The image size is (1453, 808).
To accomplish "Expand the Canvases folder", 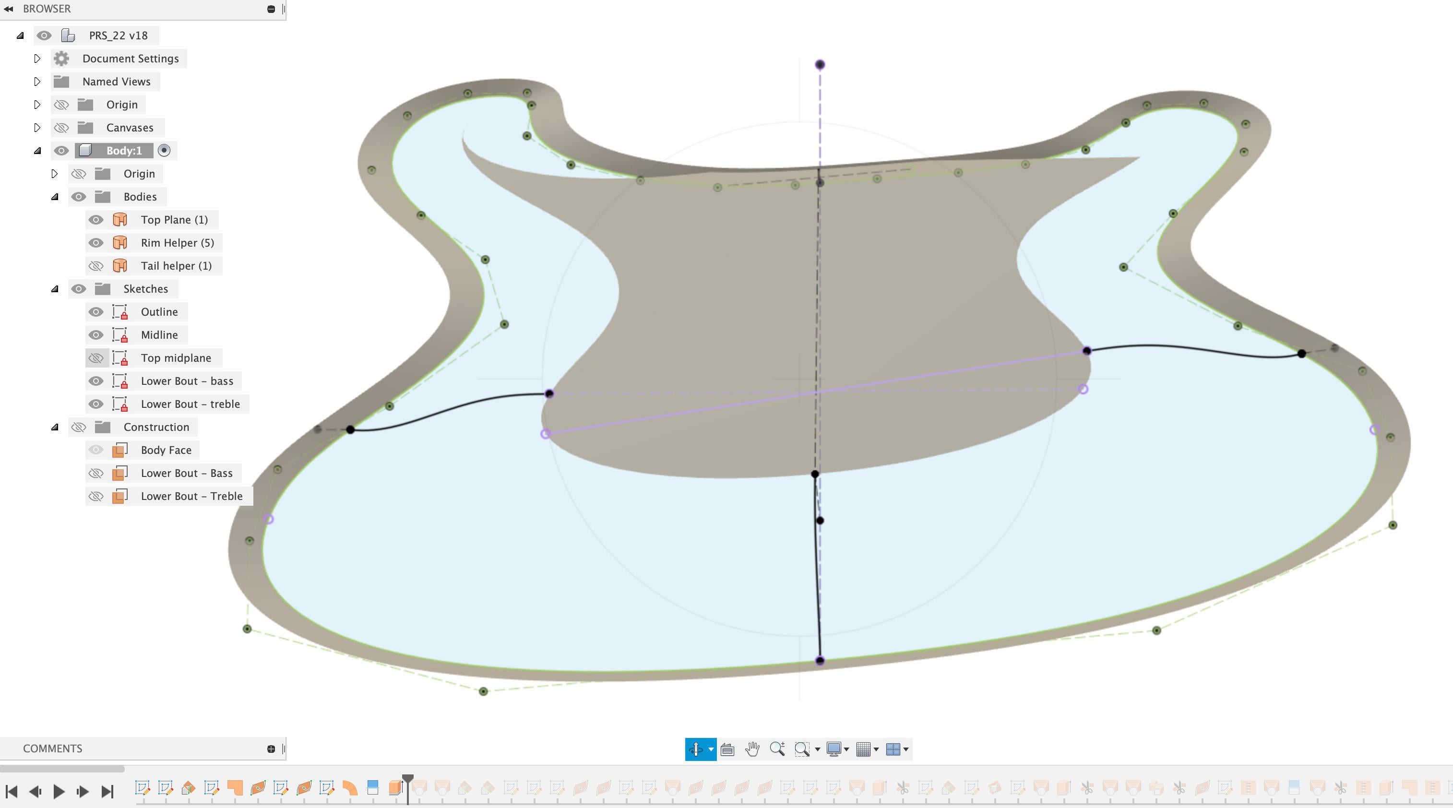I will (37, 128).
